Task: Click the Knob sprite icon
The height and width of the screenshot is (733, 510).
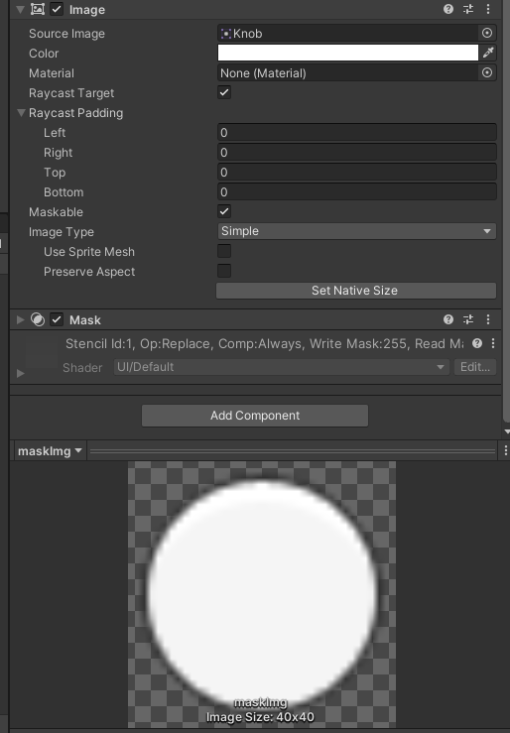Action: tap(226, 33)
